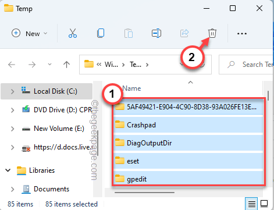Click the DVD Drive (D:) disc icon
This screenshot has width=274, height=210.
click(26, 109)
